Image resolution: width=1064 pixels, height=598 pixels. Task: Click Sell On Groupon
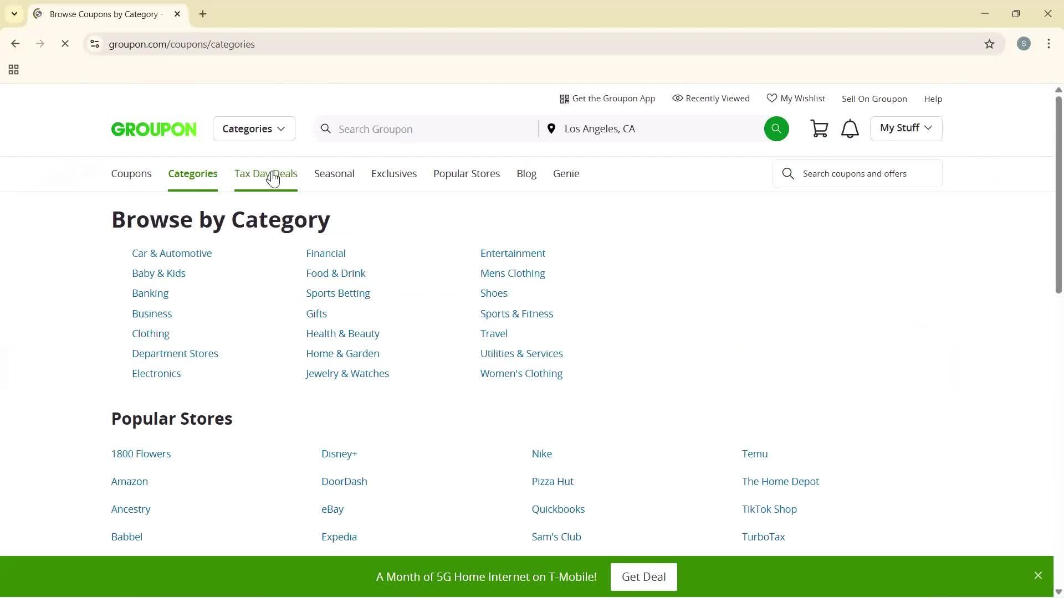coord(874,98)
